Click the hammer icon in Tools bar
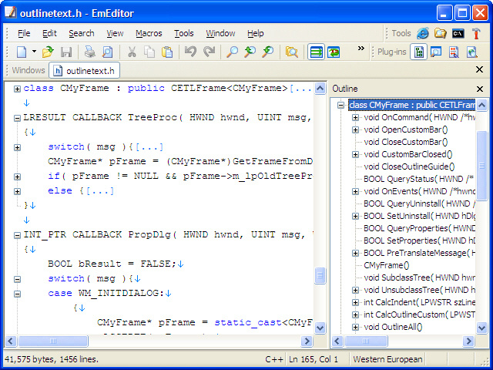The image size is (493, 370). click(x=476, y=33)
